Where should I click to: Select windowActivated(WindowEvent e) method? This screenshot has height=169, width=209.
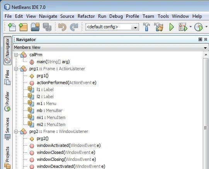pyautogui.click(x=69, y=146)
